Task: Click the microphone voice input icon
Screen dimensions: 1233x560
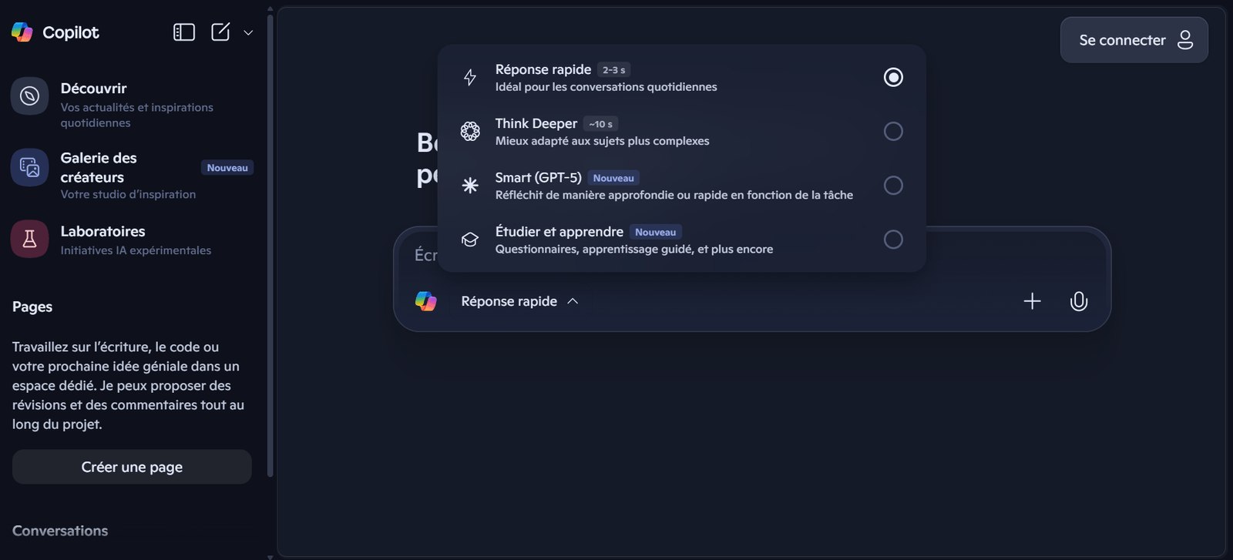Action: 1079,301
